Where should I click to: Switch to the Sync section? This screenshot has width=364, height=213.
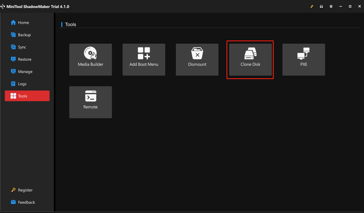[x=21, y=47]
